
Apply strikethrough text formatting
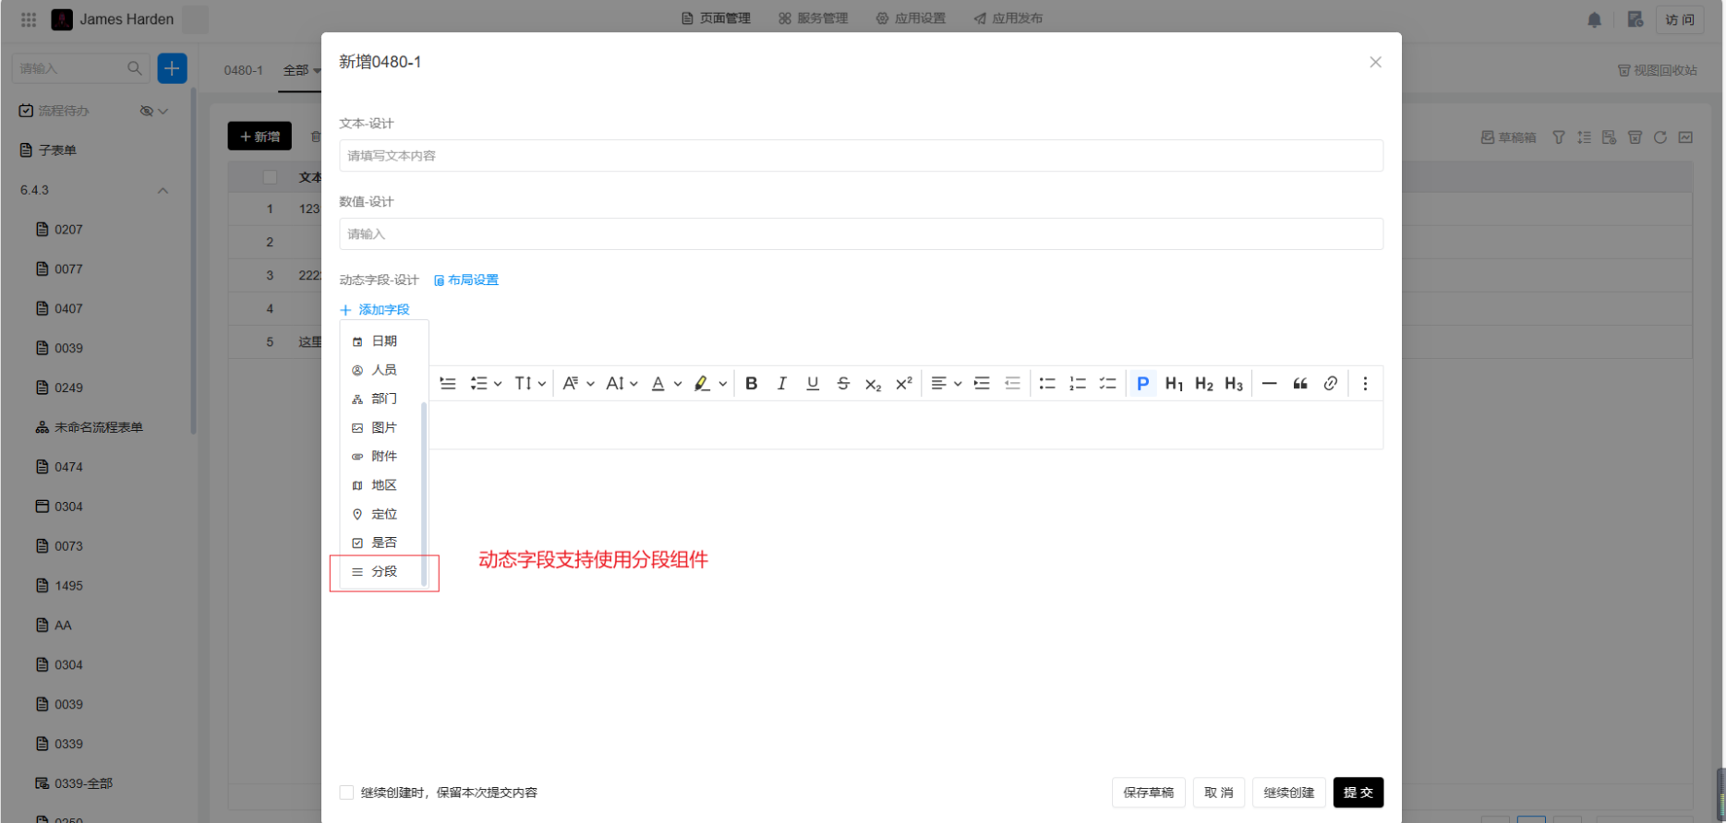click(842, 384)
